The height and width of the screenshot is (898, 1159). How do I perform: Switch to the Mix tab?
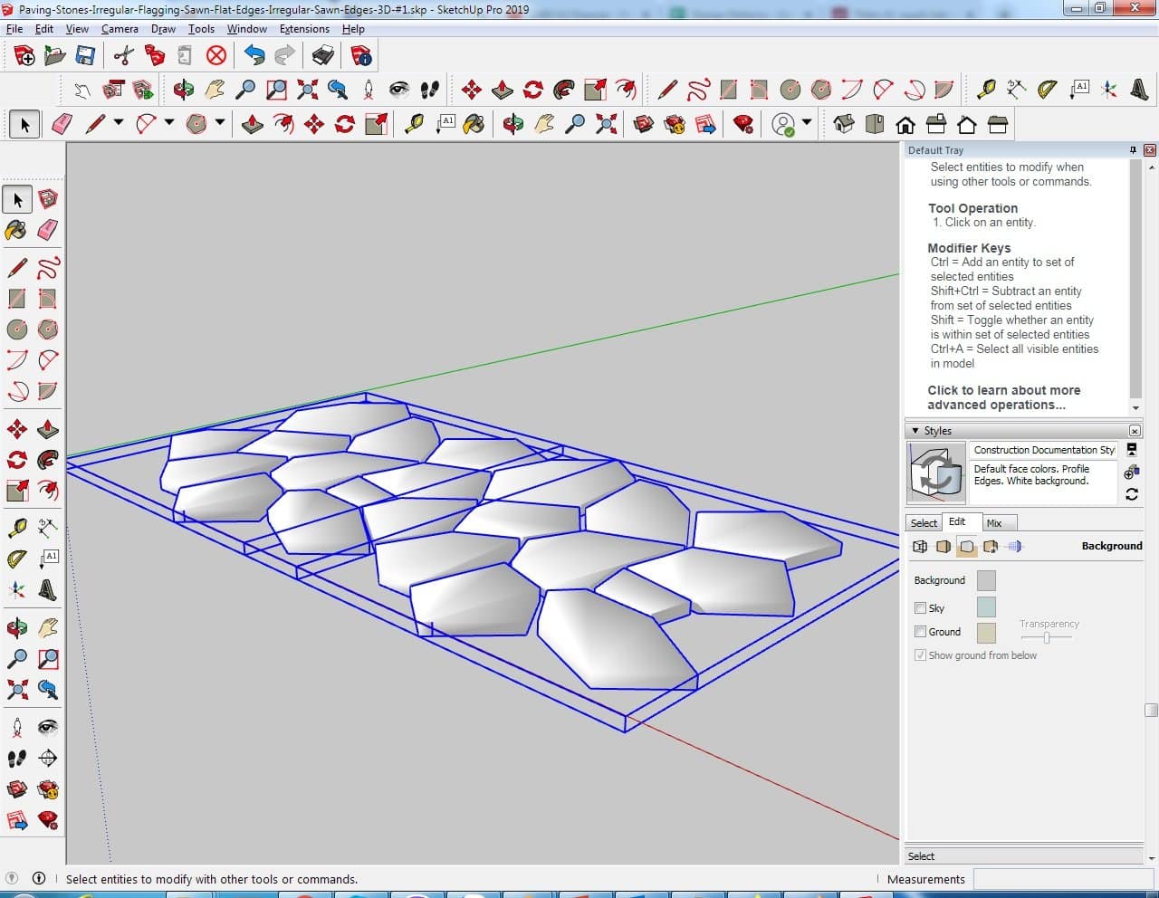click(993, 523)
